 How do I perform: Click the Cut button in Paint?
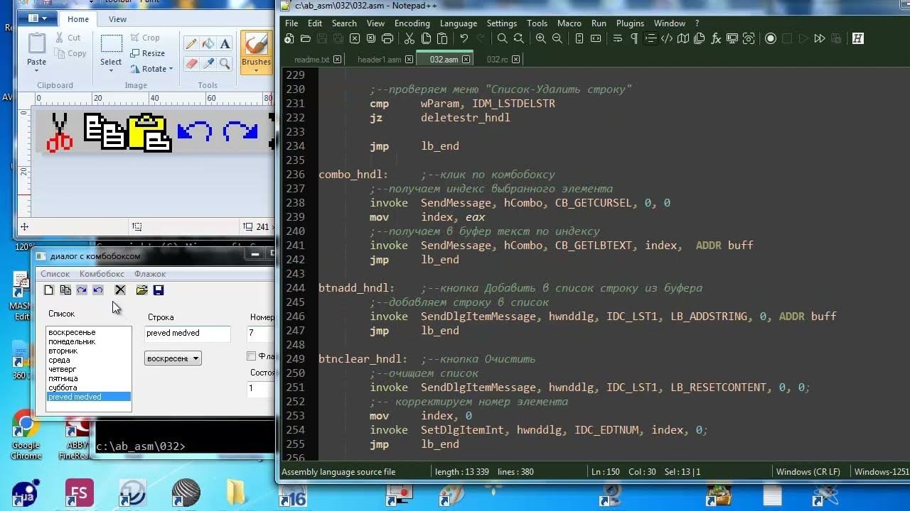[x=68, y=38]
